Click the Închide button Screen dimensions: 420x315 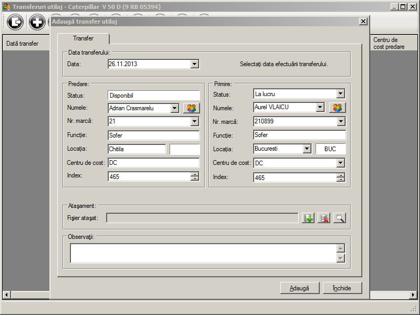point(342,288)
